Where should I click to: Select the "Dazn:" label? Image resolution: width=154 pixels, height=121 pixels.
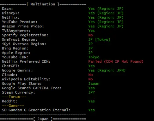click(x=7, y=9)
